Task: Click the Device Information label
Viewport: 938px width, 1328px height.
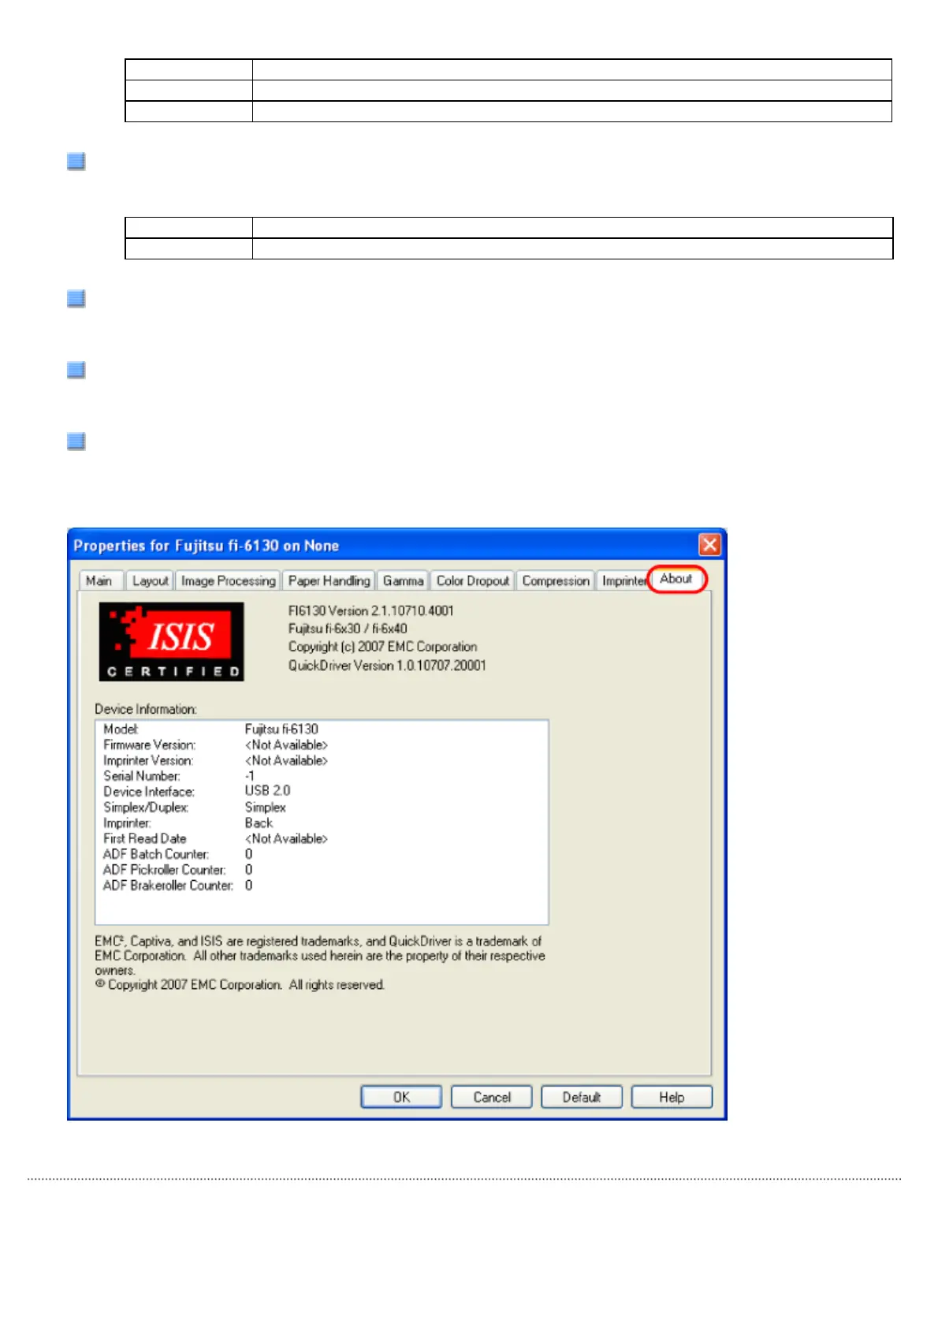Action: point(146,709)
